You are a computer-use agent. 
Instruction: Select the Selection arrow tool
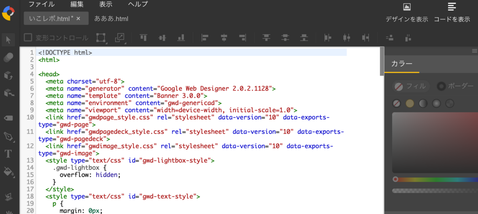[8, 40]
